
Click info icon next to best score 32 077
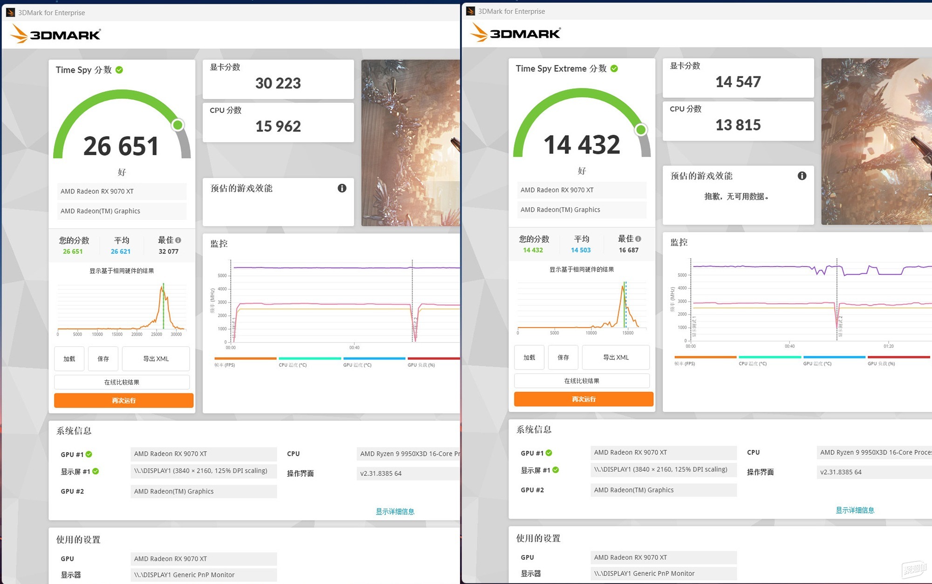click(178, 240)
